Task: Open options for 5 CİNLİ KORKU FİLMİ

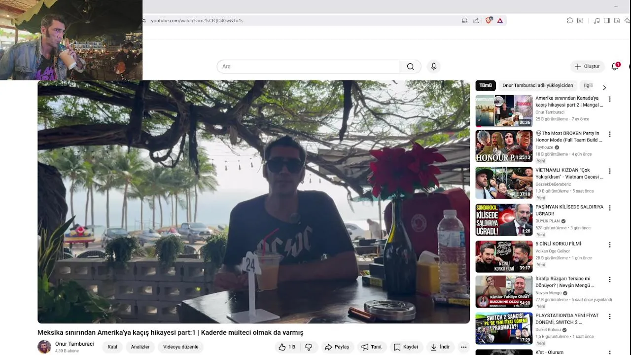Action: (x=610, y=245)
